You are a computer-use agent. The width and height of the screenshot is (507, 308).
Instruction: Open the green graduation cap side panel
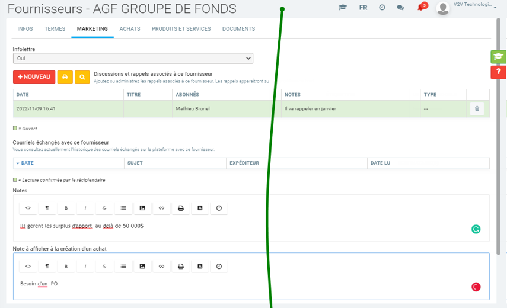pos(498,57)
